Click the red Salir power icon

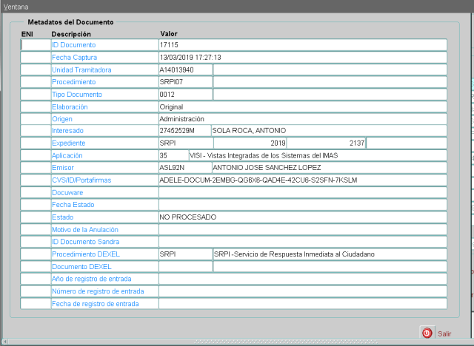pyautogui.click(x=427, y=333)
